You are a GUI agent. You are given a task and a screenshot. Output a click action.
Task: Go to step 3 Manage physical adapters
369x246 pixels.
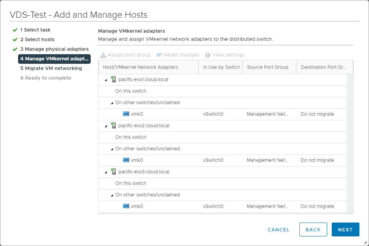point(54,49)
